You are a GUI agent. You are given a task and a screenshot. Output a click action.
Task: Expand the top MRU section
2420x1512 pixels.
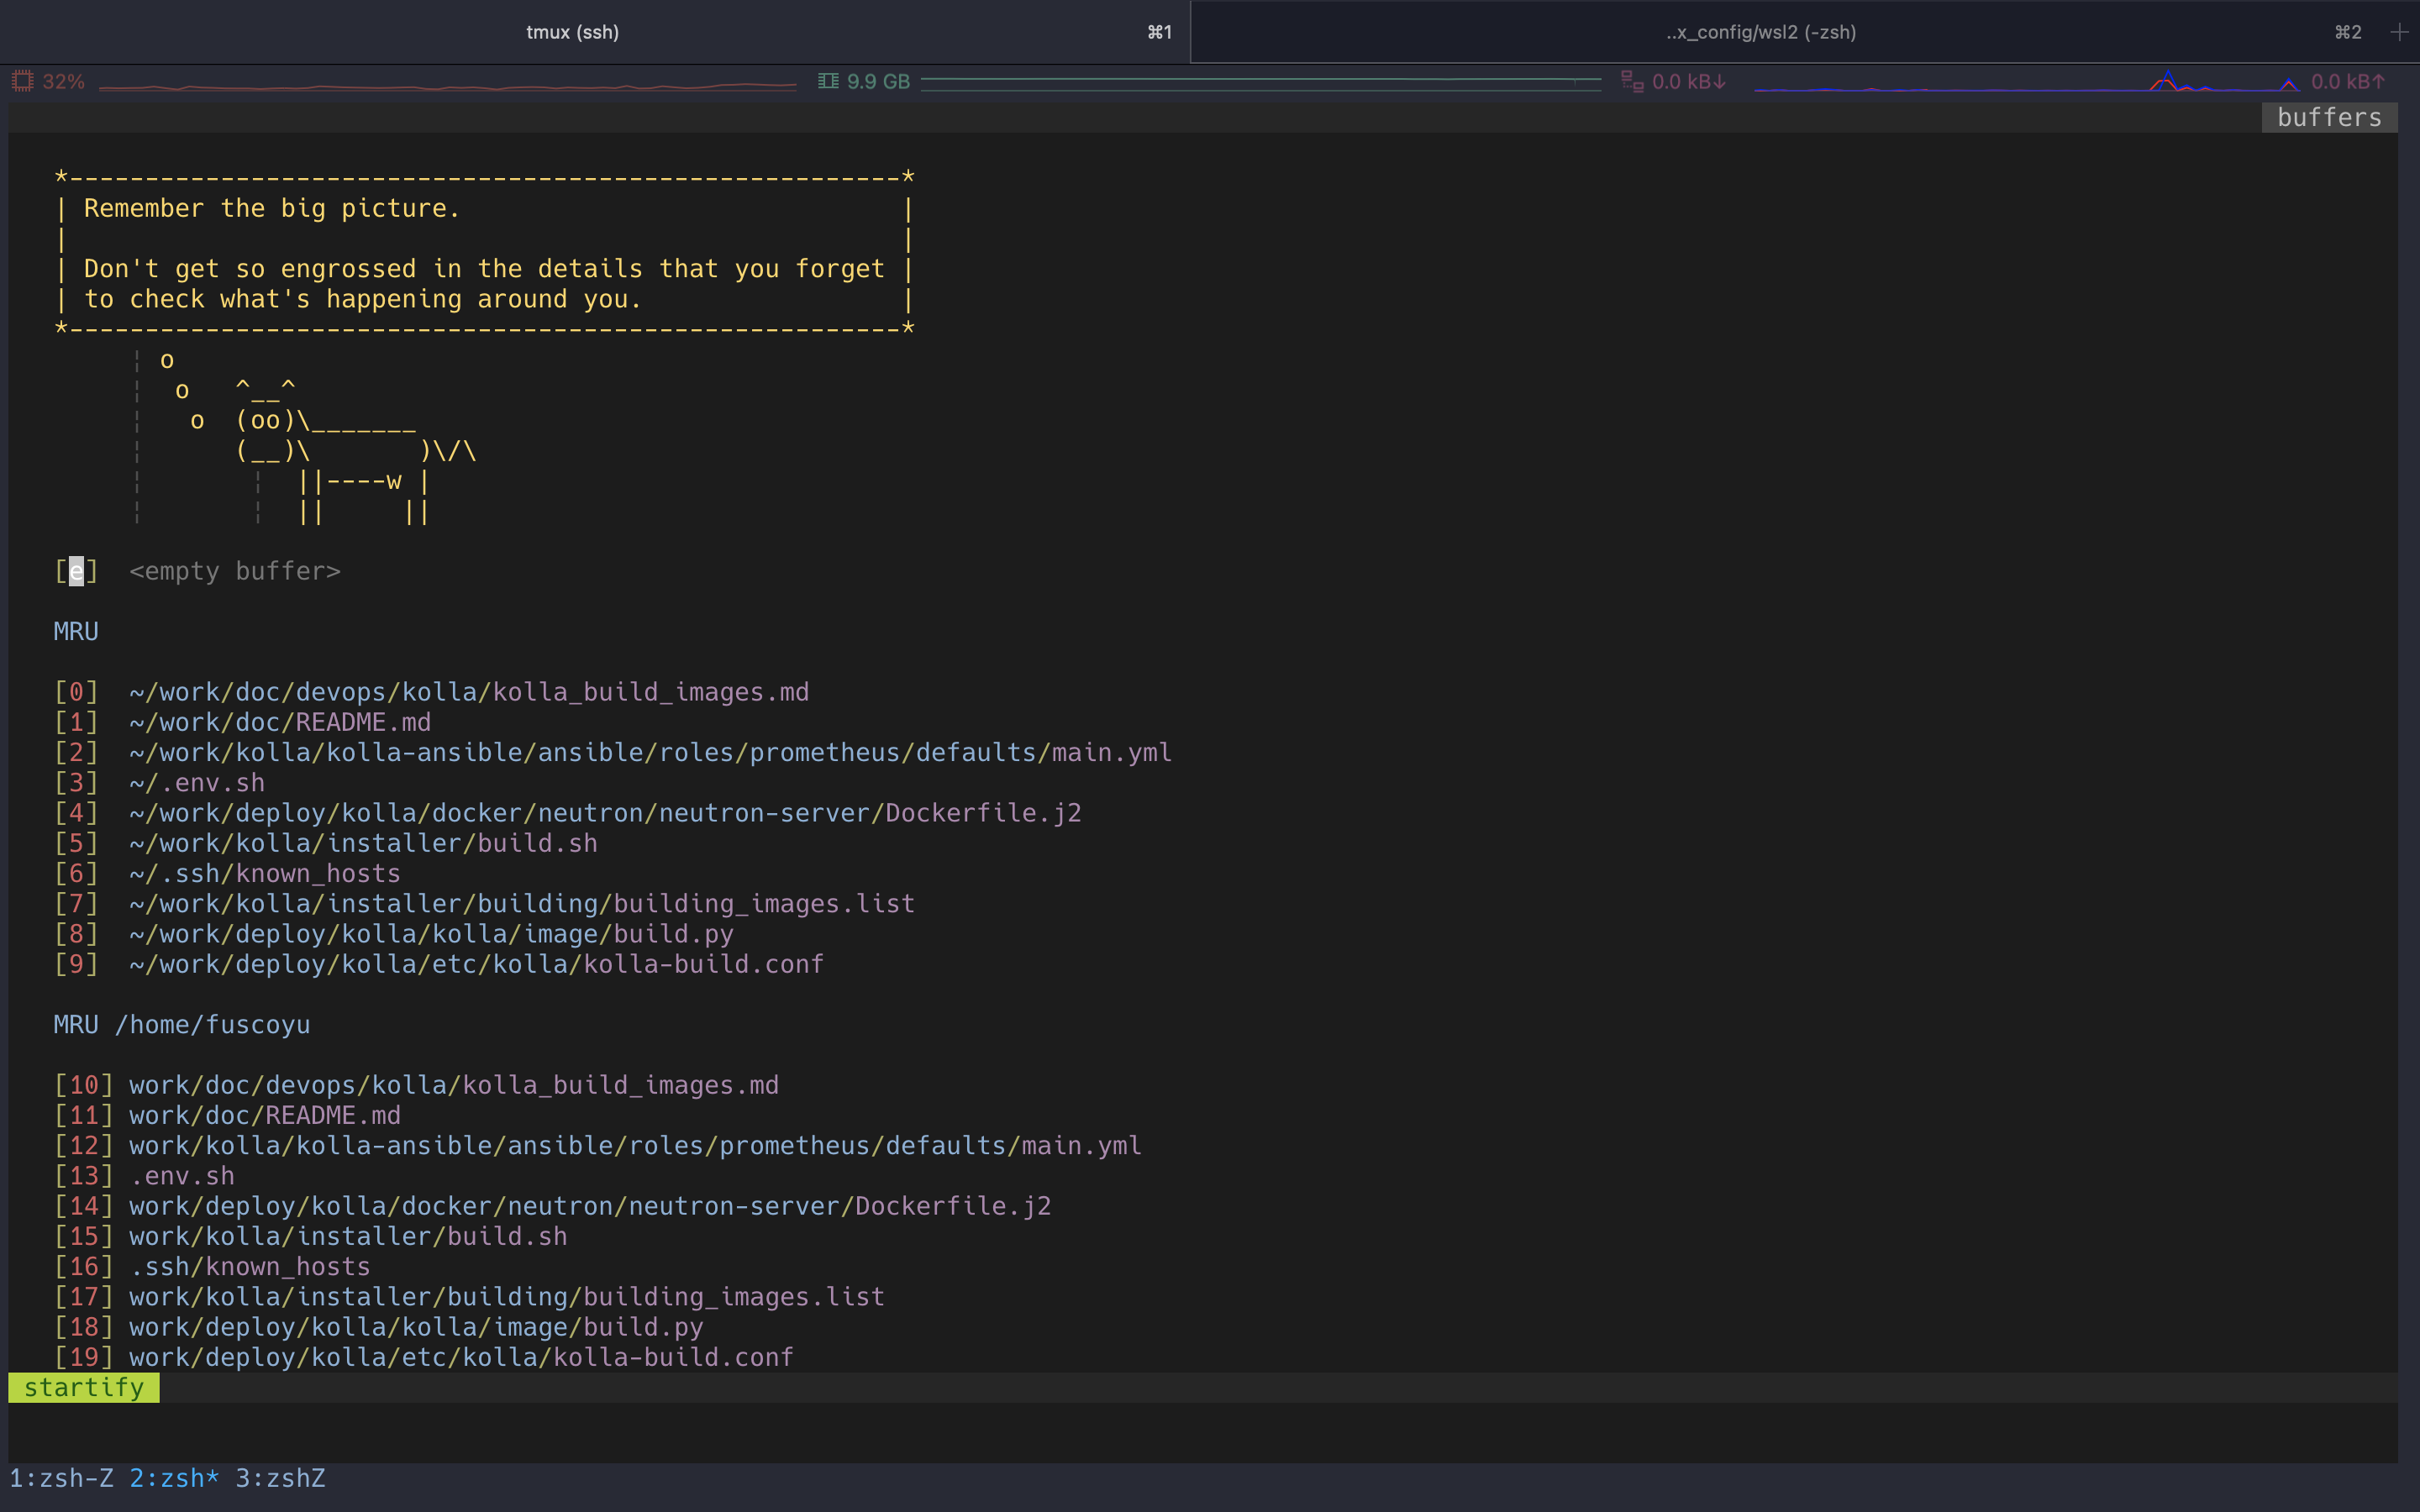[x=75, y=629]
